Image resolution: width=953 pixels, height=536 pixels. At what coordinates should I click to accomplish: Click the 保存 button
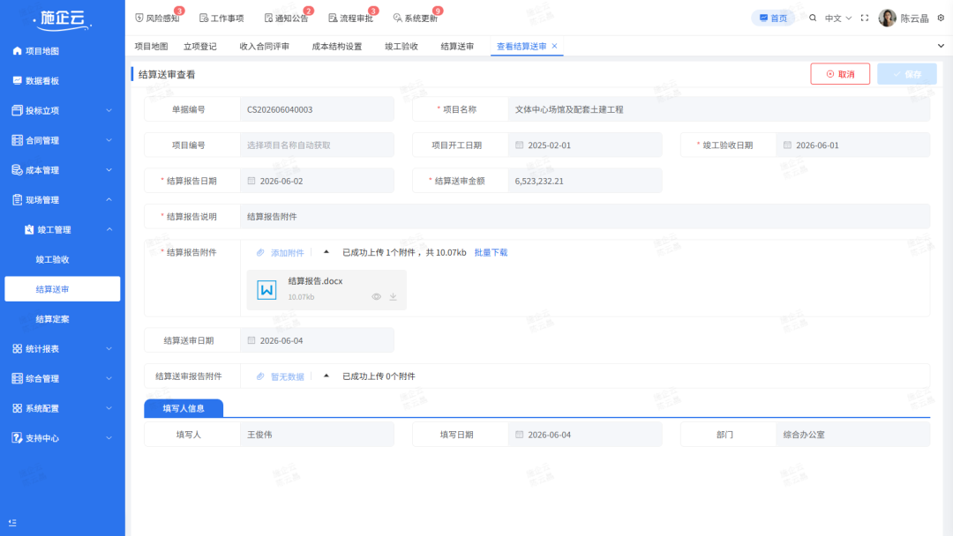907,74
